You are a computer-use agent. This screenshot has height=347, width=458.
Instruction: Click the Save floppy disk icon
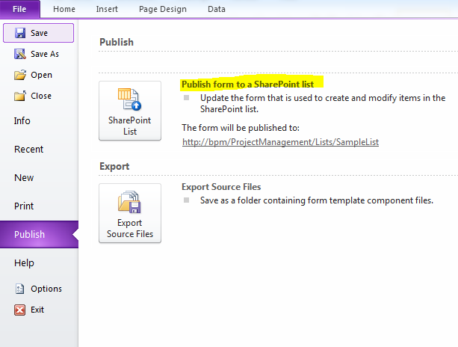pos(20,33)
